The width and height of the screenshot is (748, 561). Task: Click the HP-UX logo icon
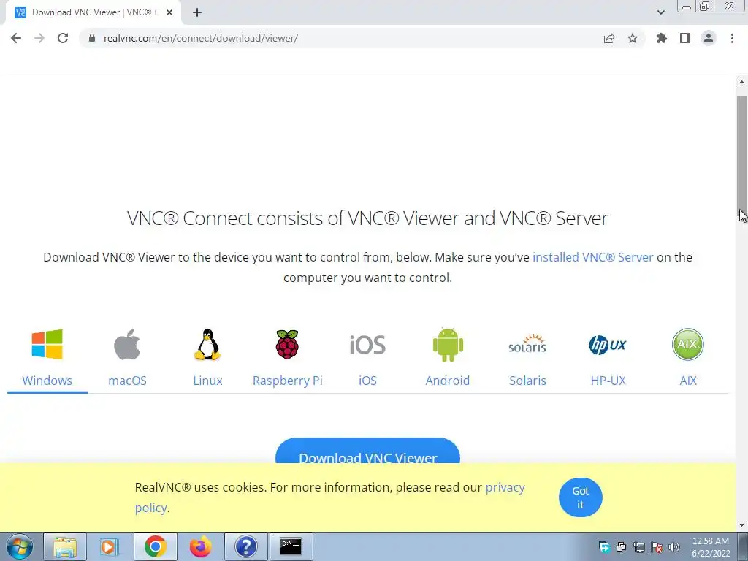click(608, 345)
